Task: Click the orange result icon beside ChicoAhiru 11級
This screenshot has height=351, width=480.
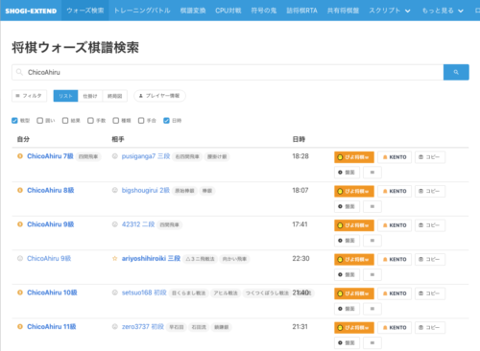Action: [20, 327]
